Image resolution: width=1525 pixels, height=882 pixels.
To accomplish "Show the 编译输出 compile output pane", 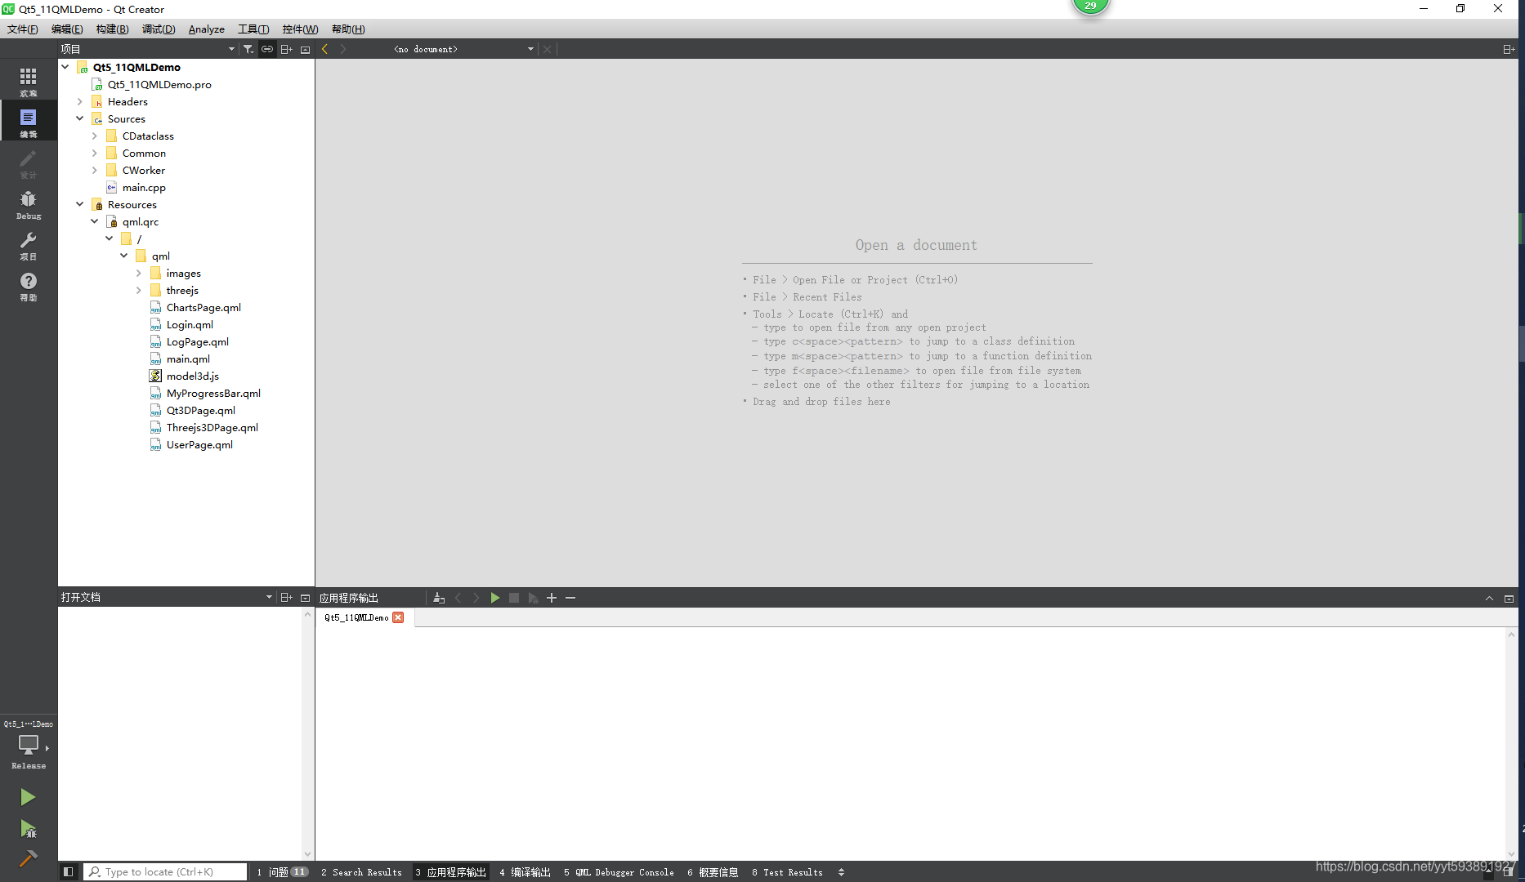I will (x=525, y=872).
